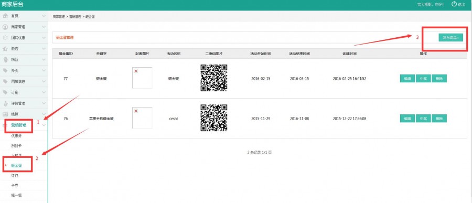The height and width of the screenshot is (203, 472).
Task: Click the 2 条记录 1/1 页 pagination text
Action: [260, 153]
